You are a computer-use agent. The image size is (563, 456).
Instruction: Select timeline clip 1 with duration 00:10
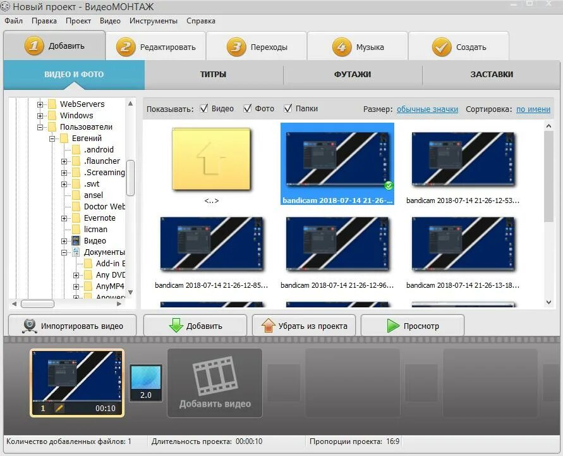pos(77,383)
